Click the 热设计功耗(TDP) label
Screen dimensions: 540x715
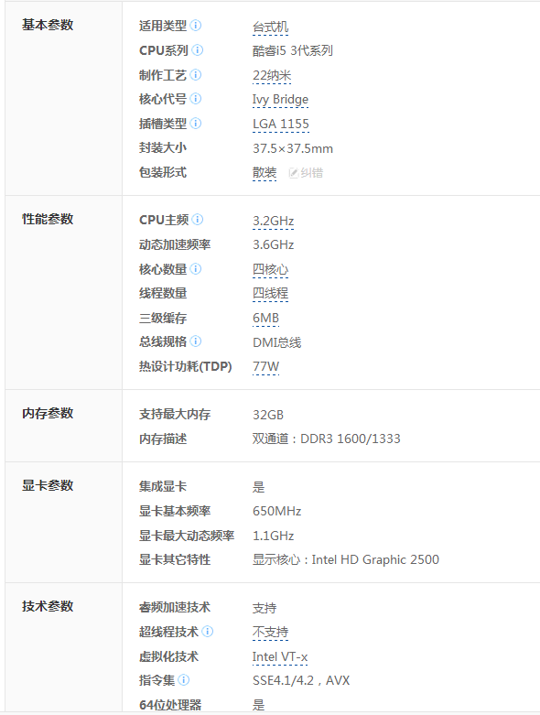(x=186, y=366)
